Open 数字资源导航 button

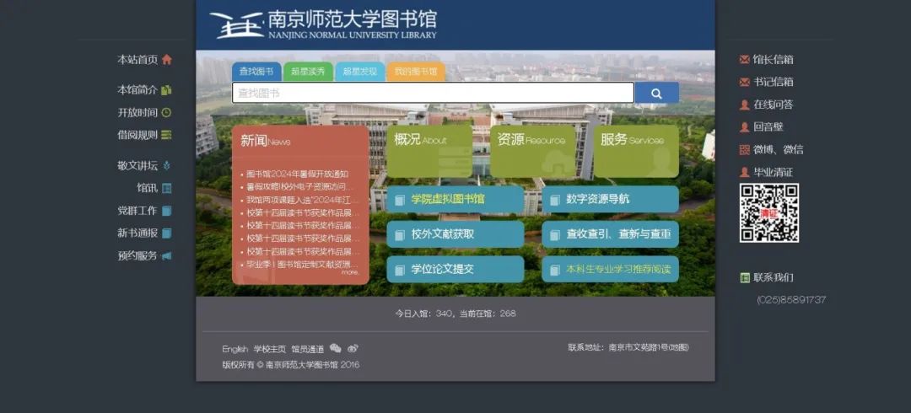611,199
